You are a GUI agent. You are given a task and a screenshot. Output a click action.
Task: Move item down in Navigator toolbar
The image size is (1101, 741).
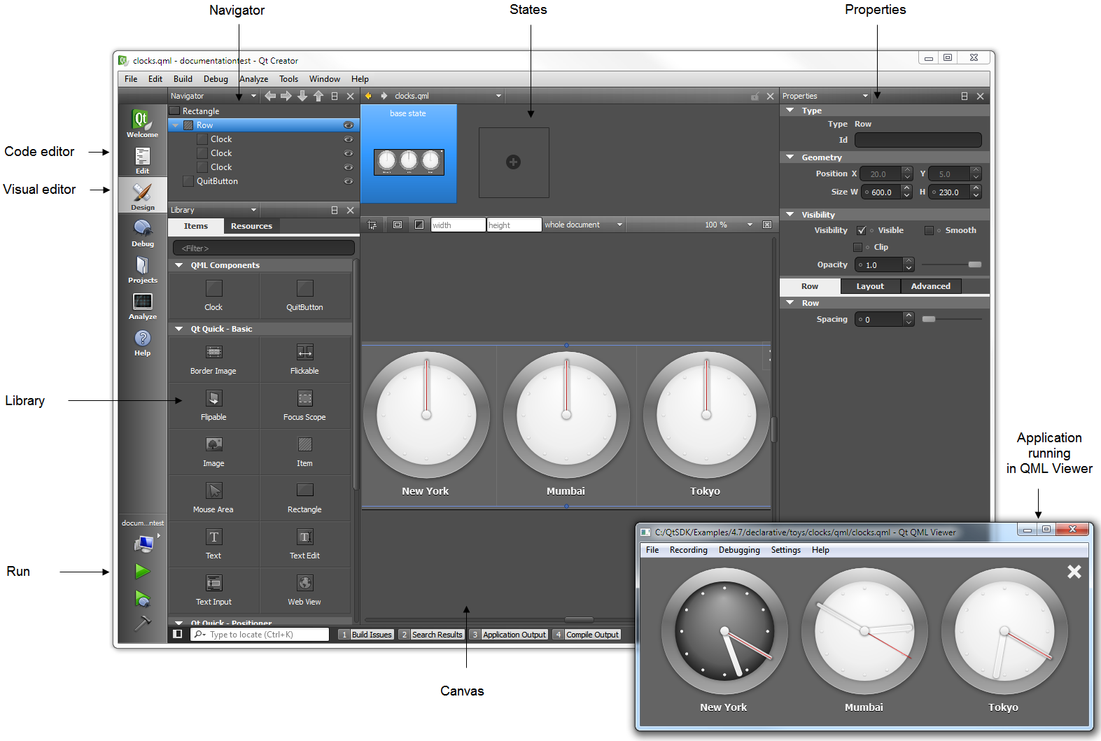coord(302,96)
